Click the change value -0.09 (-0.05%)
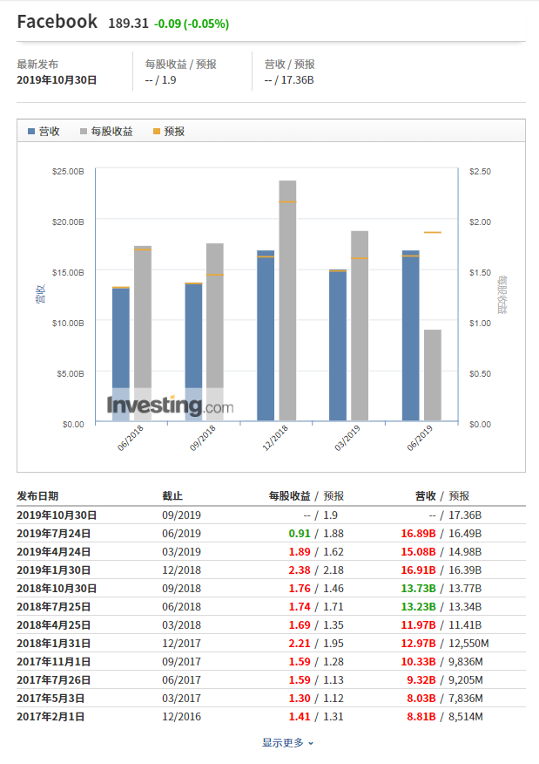The image size is (539, 764). coord(192,24)
